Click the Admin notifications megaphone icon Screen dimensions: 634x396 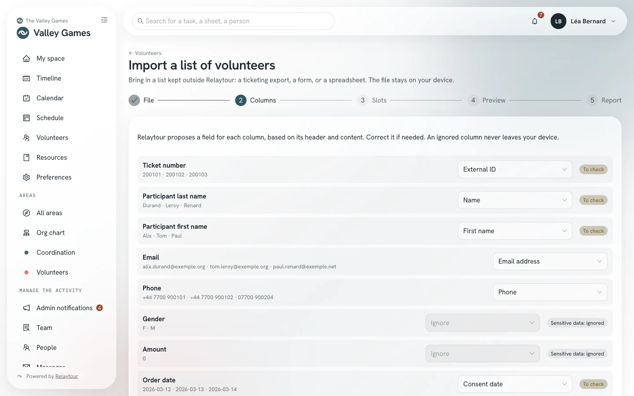(26, 308)
